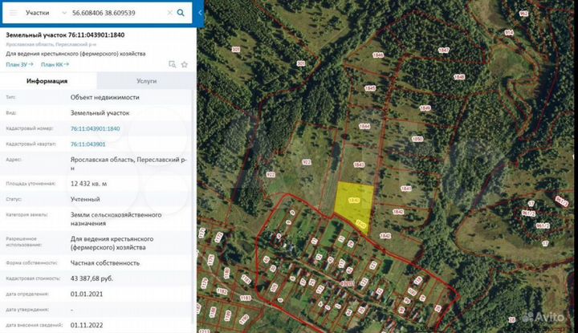
Task: Select the Информация tab
Action: tap(47, 81)
